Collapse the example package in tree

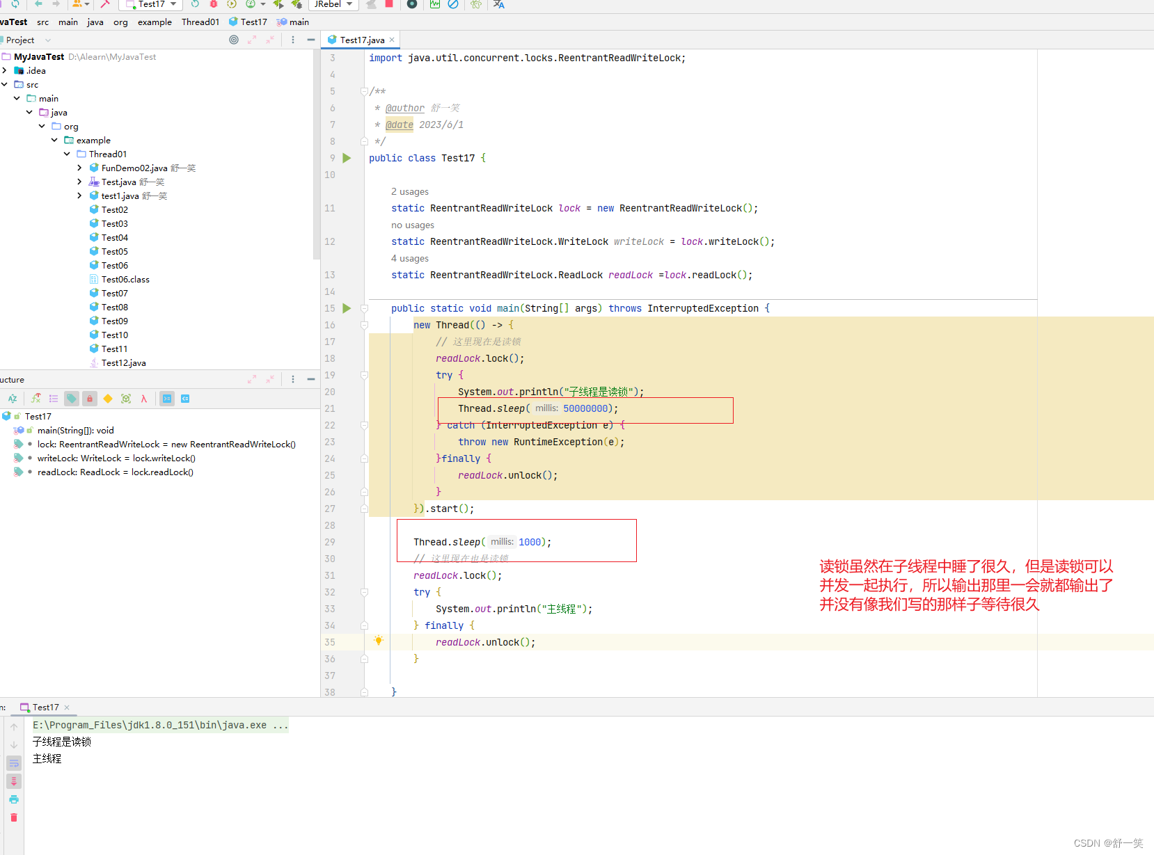pyautogui.click(x=55, y=140)
